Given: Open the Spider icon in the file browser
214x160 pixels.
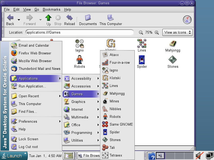Looking at the screenshot, I should tap(142, 59).
